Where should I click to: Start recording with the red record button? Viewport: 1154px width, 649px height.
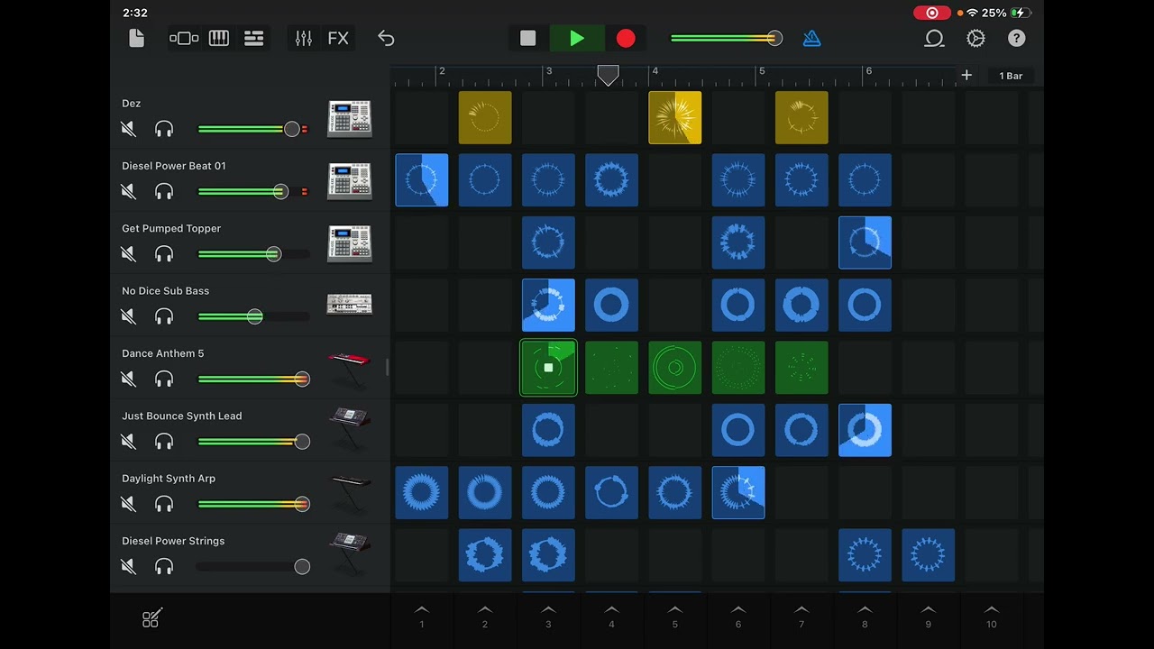pos(626,38)
